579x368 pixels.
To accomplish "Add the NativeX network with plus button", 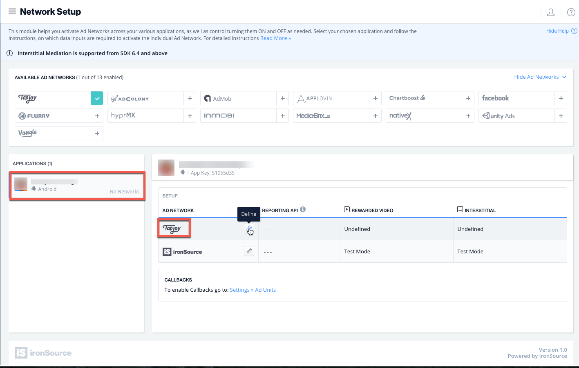I will [468, 116].
